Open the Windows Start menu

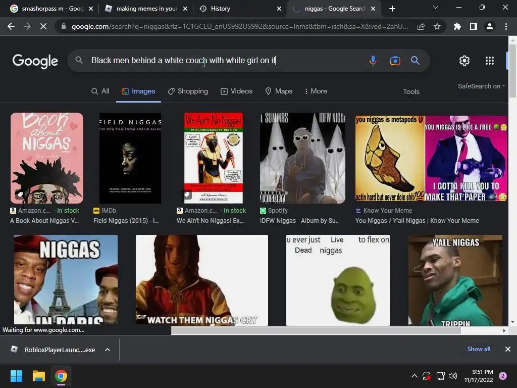pos(16,376)
